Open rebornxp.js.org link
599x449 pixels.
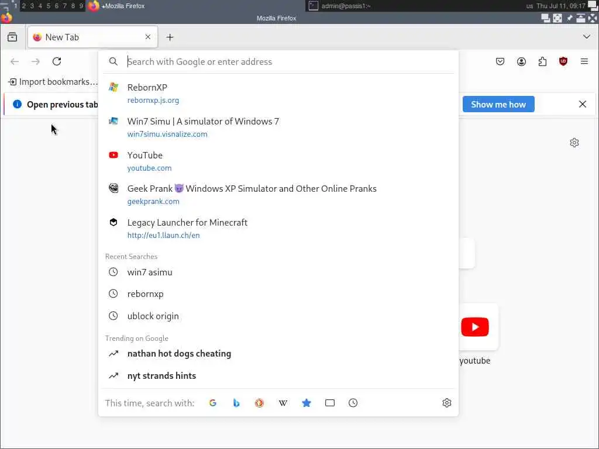pyautogui.click(x=153, y=101)
